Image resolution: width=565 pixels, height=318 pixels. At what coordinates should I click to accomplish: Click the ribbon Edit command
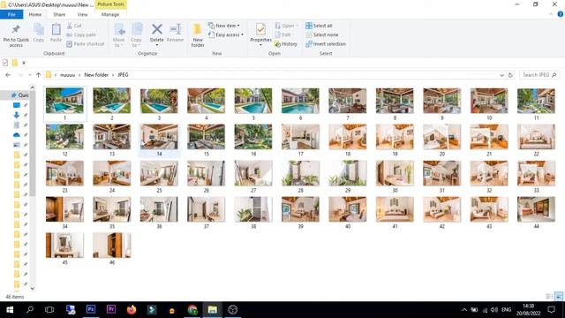click(282, 35)
